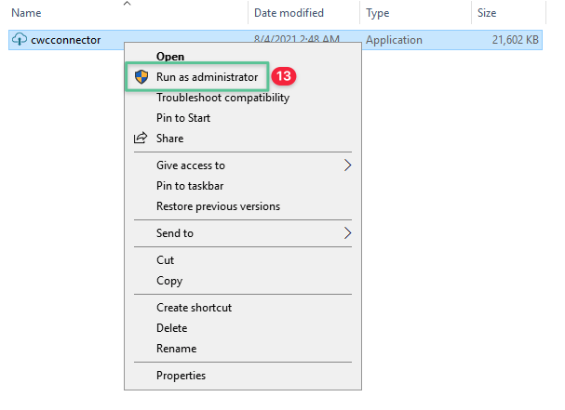Click the cwcconnector cloud application icon

click(x=20, y=40)
